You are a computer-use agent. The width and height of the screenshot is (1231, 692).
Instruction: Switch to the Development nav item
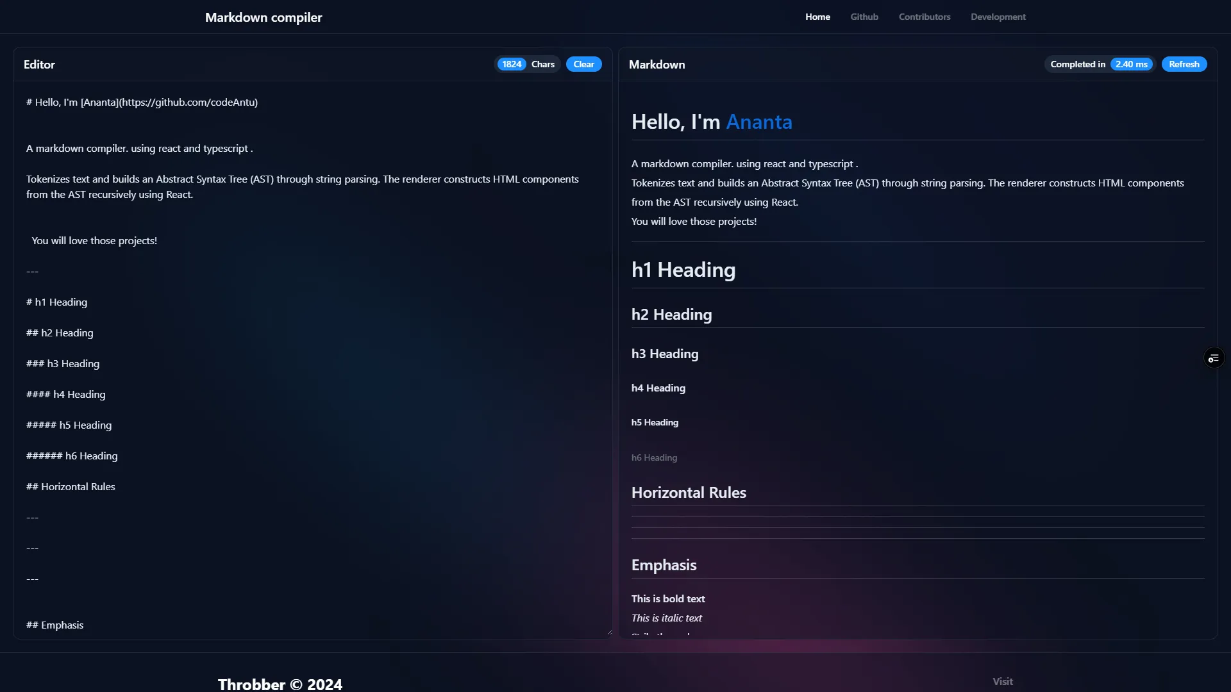pyautogui.click(x=998, y=17)
